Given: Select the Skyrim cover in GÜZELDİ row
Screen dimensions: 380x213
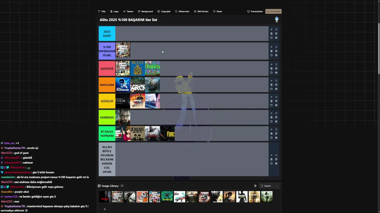Looking at the screenshot, I should coord(123,101).
